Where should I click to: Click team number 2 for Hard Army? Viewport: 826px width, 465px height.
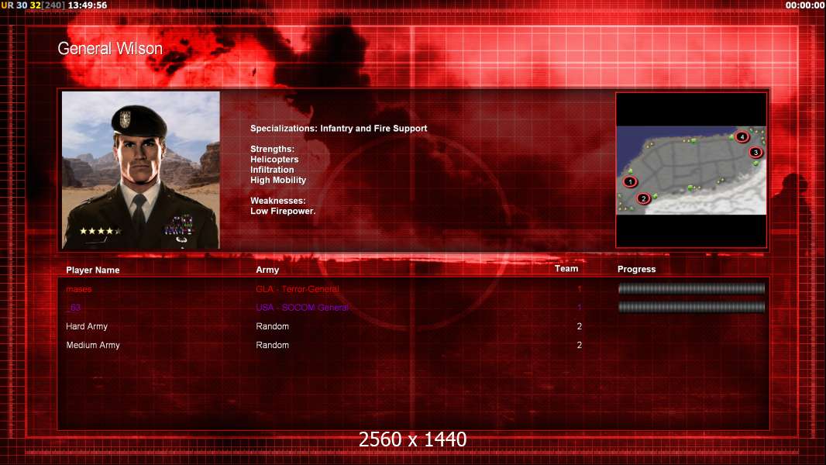(x=580, y=326)
